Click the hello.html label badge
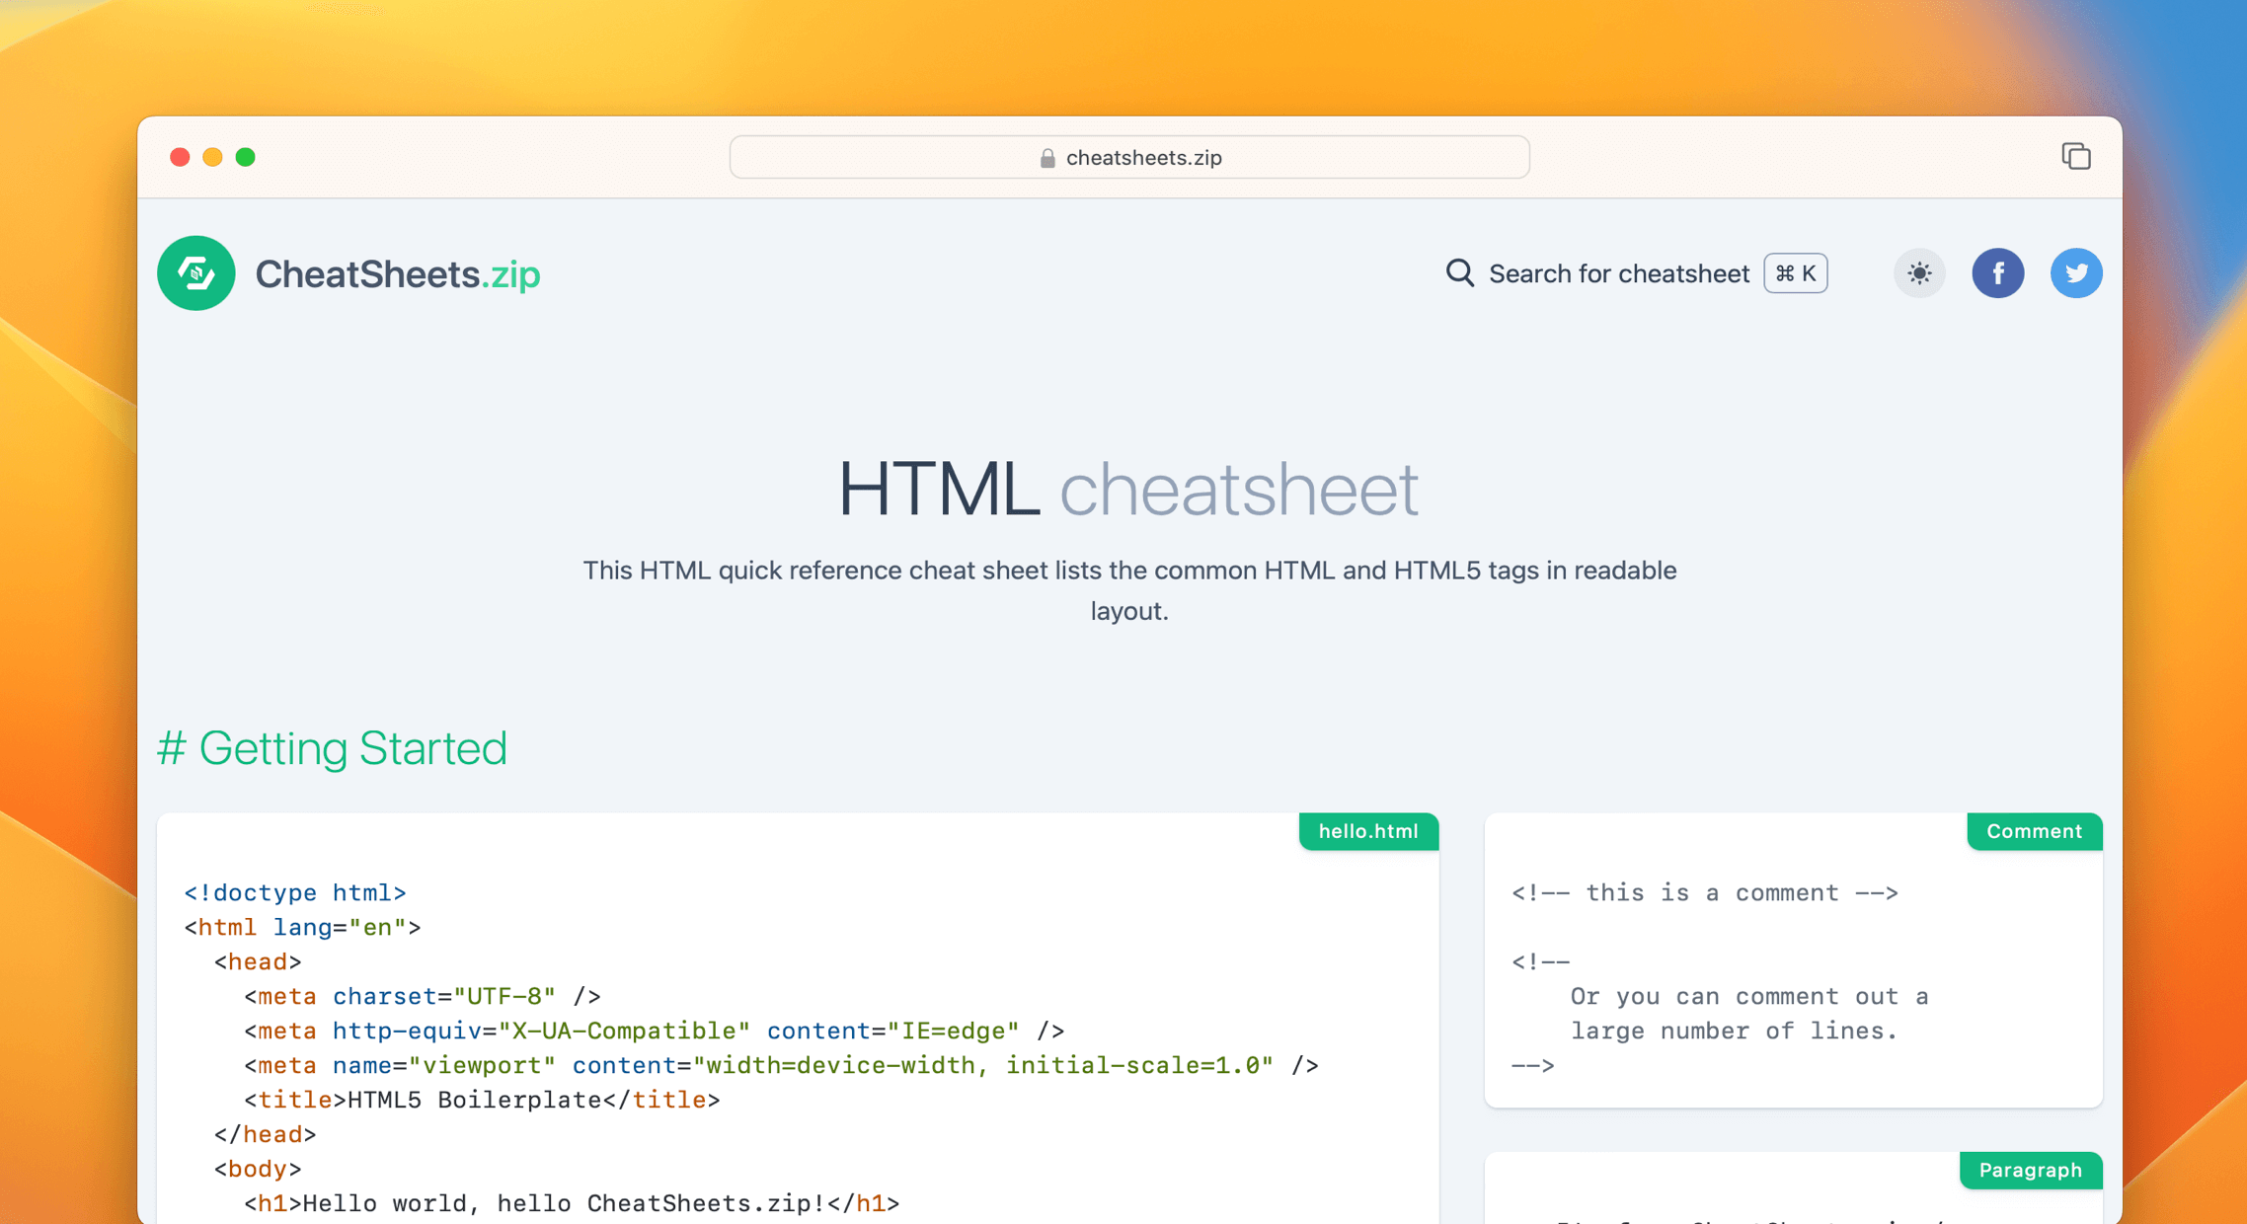 (x=1367, y=831)
